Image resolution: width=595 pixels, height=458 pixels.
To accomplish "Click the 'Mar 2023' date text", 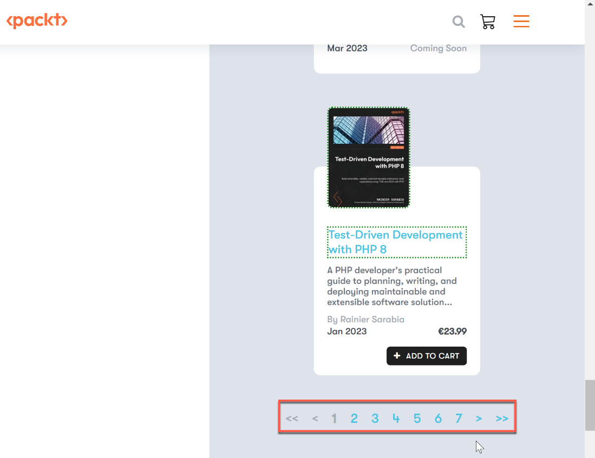I will tap(347, 48).
